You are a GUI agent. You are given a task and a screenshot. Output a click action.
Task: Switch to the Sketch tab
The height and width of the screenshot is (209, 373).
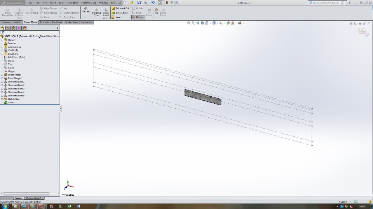pyautogui.click(x=17, y=22)
